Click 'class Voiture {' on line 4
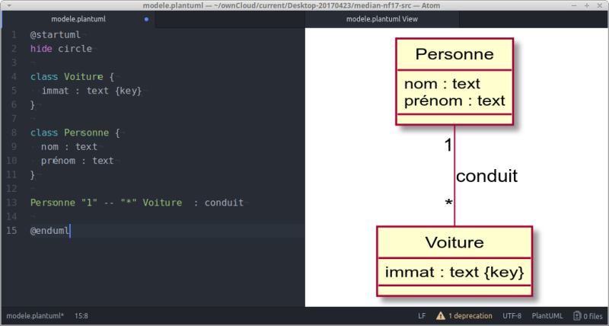Image resolution: width=609 pixels, height=326 pixels. click(72, 77)
